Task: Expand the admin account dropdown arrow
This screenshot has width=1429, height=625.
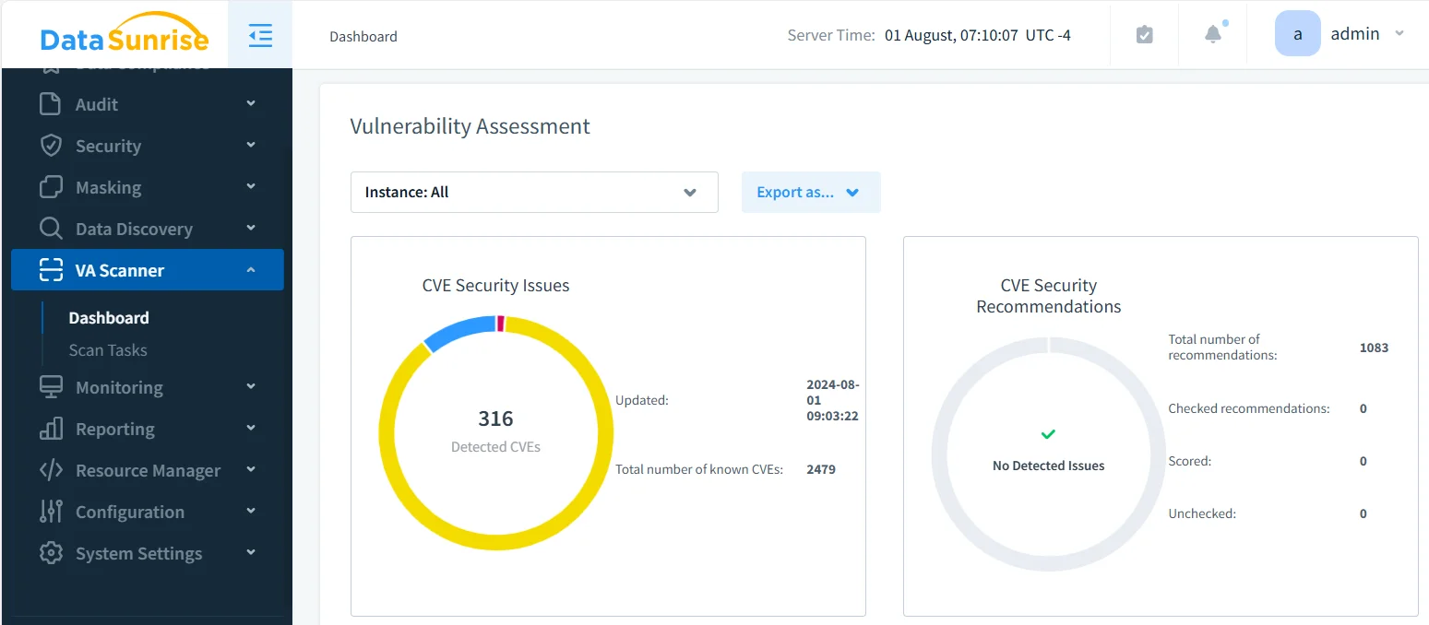Action: point(1400,33)
